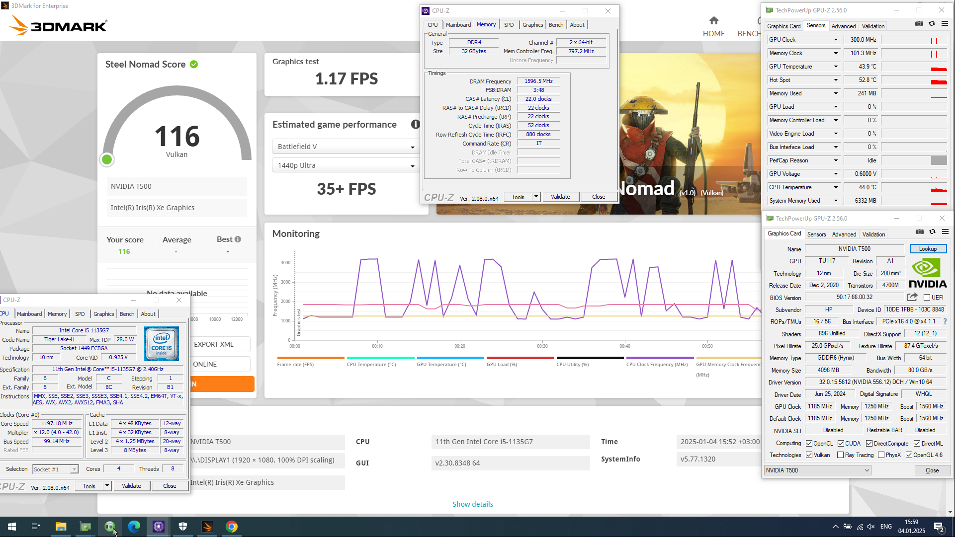
Task: Click the HOME icon in 3DMark
Action: [x=713, y=20]
